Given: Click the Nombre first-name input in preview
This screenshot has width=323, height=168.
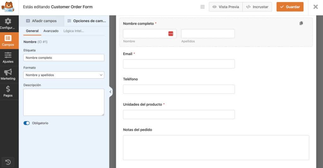Looking at the screenshot, I should tap(150, 34).
